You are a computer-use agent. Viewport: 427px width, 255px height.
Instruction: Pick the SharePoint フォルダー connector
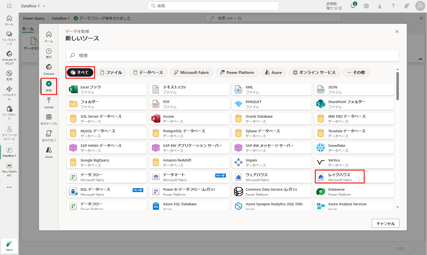[x=354, y=104]
